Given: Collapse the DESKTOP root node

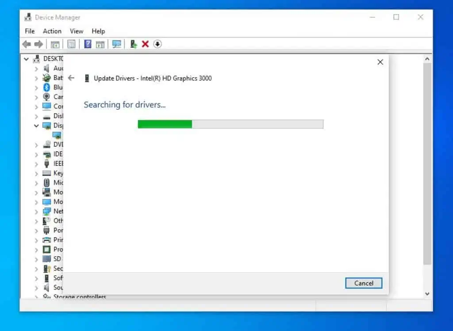Looking at the screenshot, I should pyautogui.click(x=26, y=59).
